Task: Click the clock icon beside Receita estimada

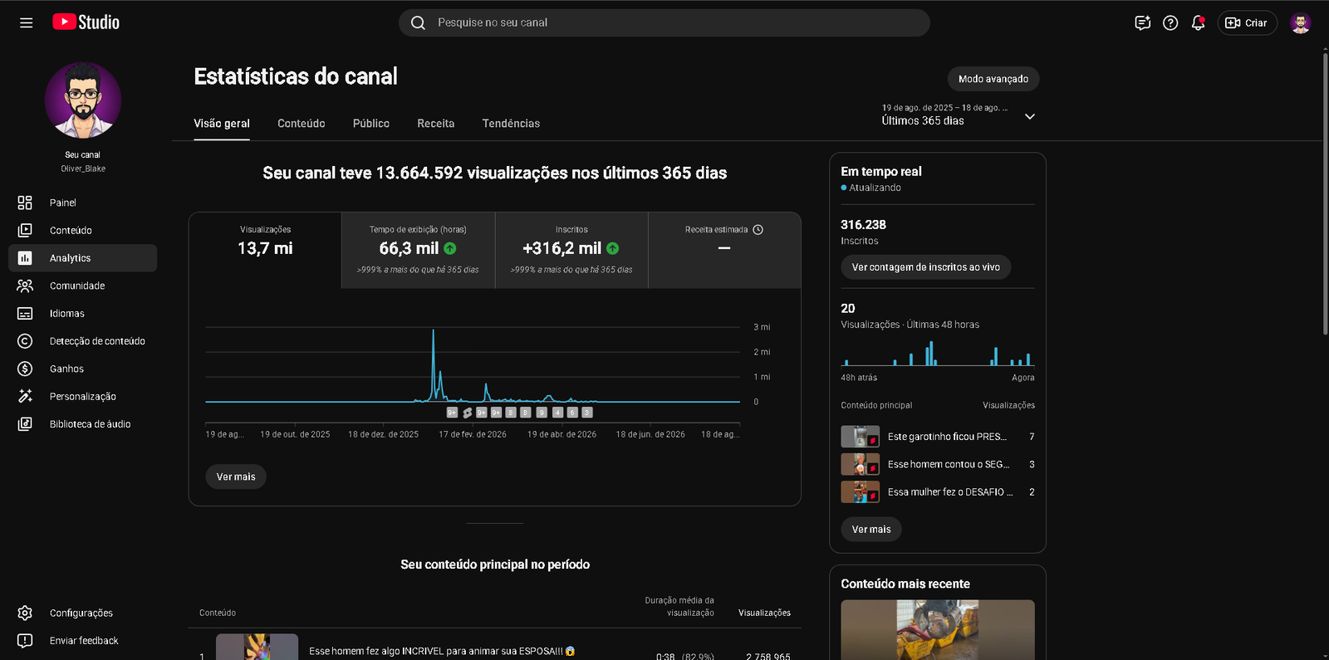Action: (x=758, y=230)
